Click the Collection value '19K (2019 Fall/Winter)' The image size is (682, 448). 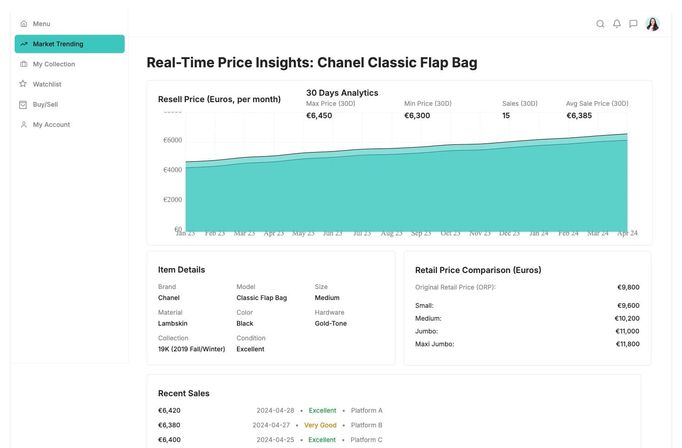192,349
